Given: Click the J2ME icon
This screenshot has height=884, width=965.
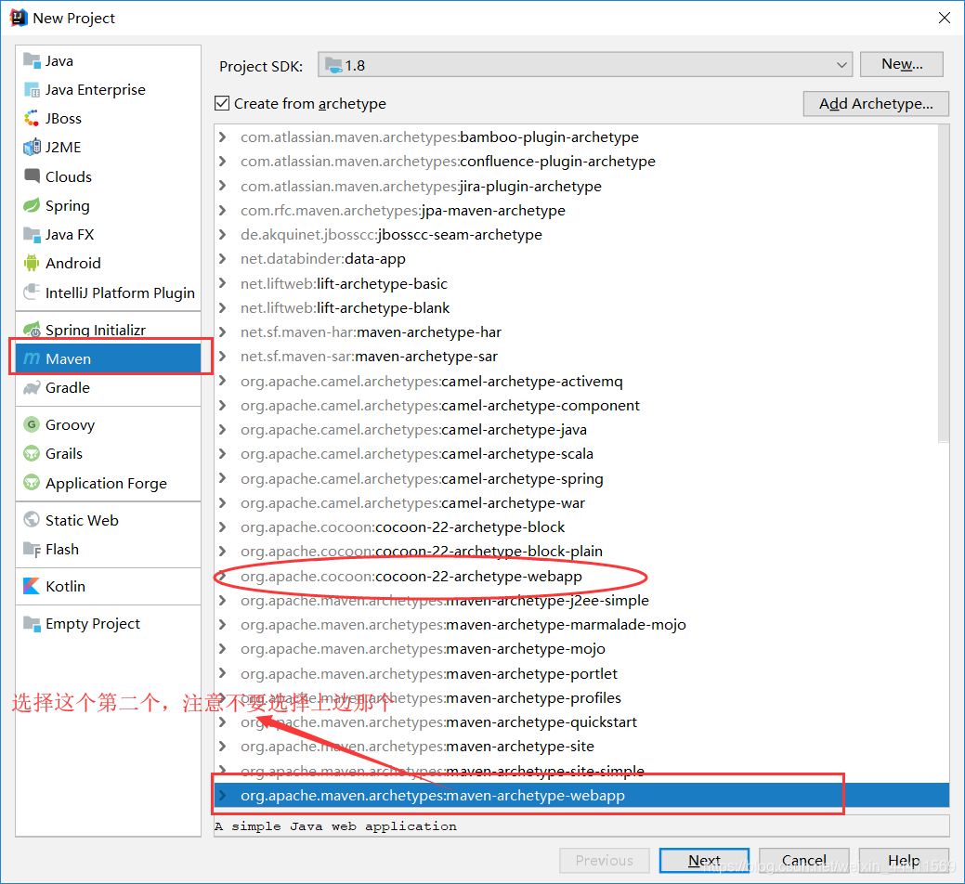Looking at the screenshot, I should coord(32,147).
